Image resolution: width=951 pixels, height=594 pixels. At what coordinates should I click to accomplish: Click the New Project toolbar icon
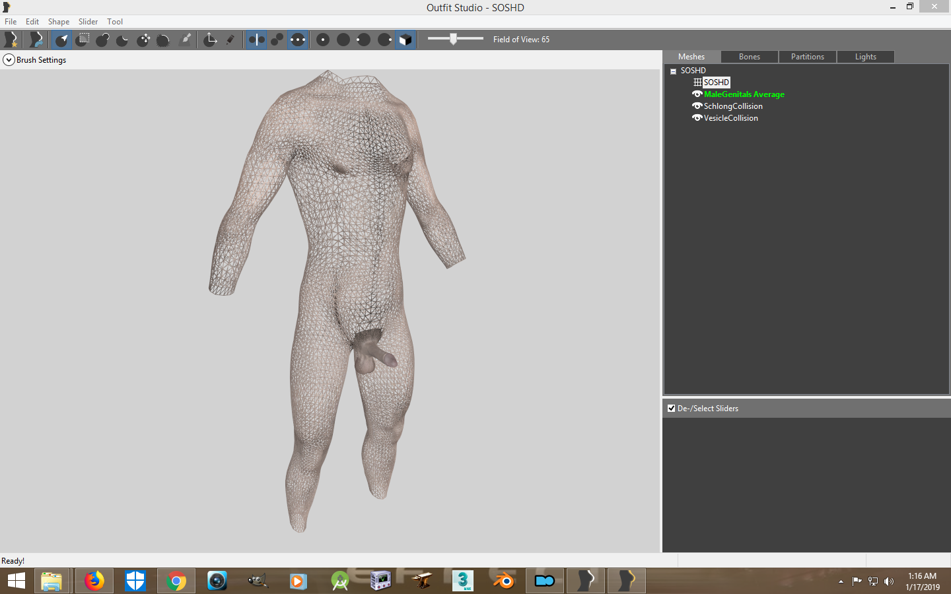point(11,40)
